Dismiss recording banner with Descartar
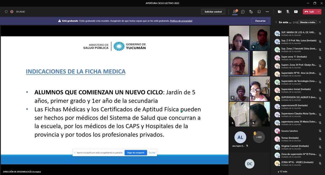Screen dimensions: 325x175 260,21
